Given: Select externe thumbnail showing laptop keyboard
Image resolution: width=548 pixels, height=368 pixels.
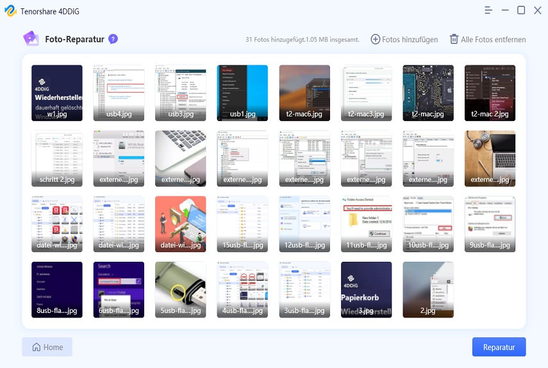Looking at the screenshot, I should click(x=181, y=159).
